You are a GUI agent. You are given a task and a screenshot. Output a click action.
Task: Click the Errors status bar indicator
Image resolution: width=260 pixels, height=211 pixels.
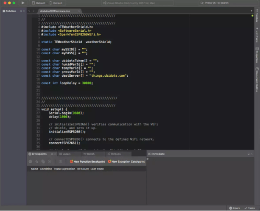coord(235,208)
